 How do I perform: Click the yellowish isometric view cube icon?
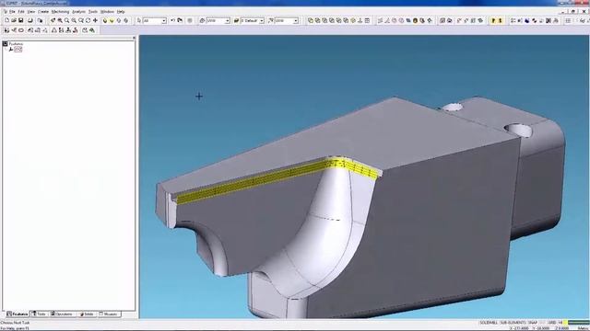(x=353, y=20)
